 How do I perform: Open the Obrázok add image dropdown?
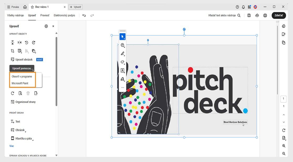click(18, 130)
